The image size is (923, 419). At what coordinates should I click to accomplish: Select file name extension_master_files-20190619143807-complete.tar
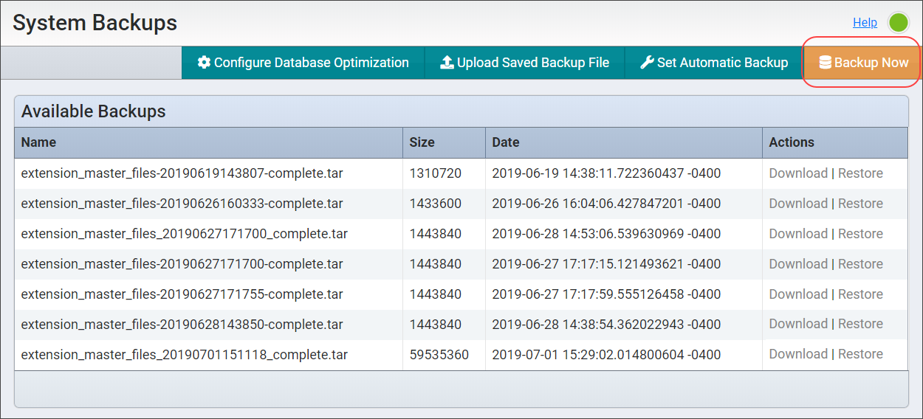182,173
